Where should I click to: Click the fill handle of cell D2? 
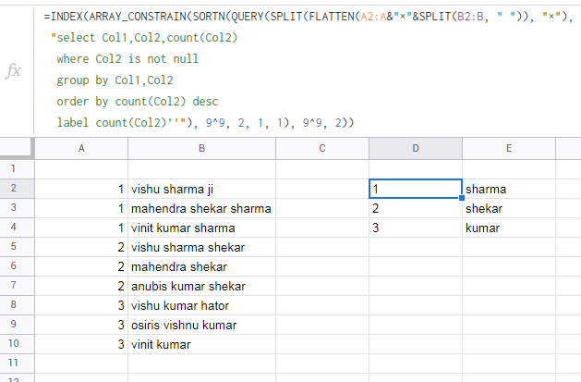click(x=462, y=198)
